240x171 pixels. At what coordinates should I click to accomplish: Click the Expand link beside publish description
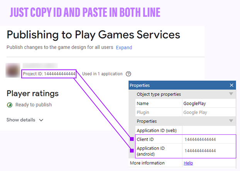coord(124,47)
